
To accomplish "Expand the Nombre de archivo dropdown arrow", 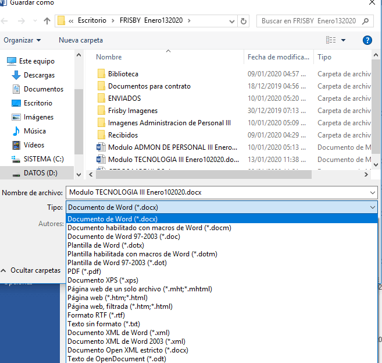I will point(373,193).
